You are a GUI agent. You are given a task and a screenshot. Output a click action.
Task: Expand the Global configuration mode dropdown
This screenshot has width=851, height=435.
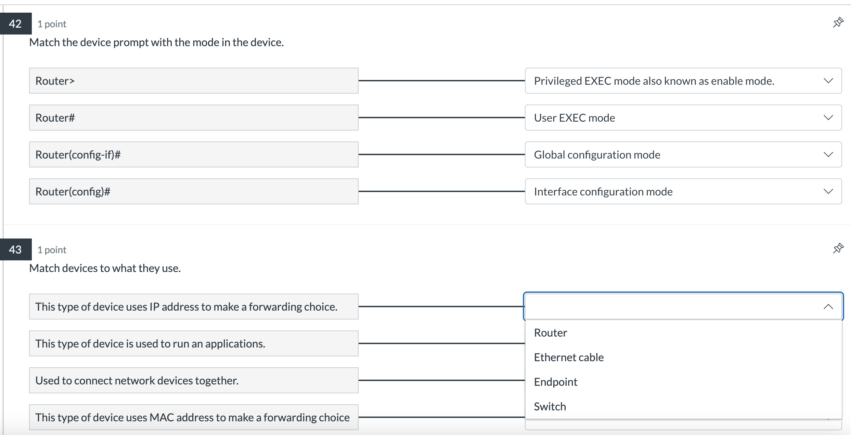point(828,154)
